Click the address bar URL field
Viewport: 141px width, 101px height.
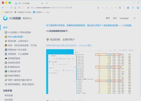pyautogui.click(x=51, y=8)
